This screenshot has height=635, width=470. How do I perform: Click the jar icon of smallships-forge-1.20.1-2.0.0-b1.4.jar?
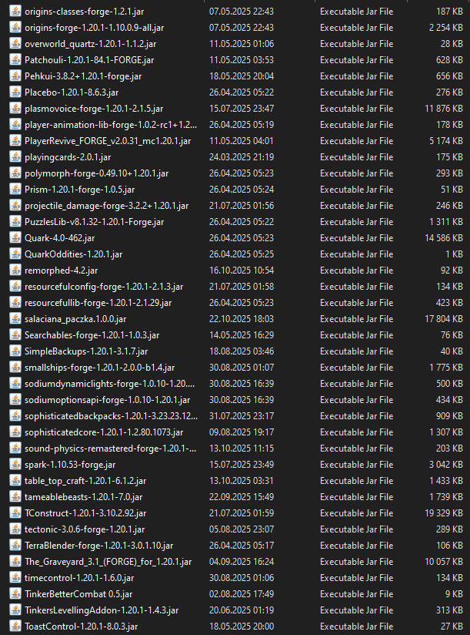coord(15,368)
